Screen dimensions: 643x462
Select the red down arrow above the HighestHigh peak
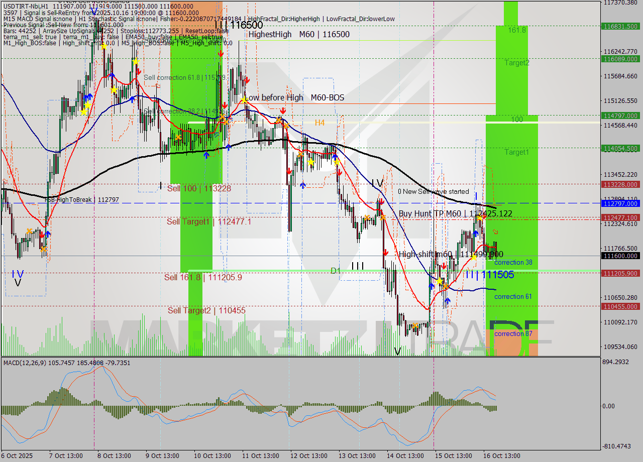pos(221,54)
